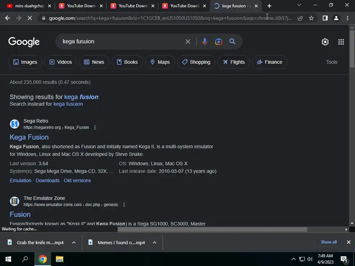Filter results by Shopping
Screen dimensions: 355x266
pyautogui.click(x=196, y=62)
